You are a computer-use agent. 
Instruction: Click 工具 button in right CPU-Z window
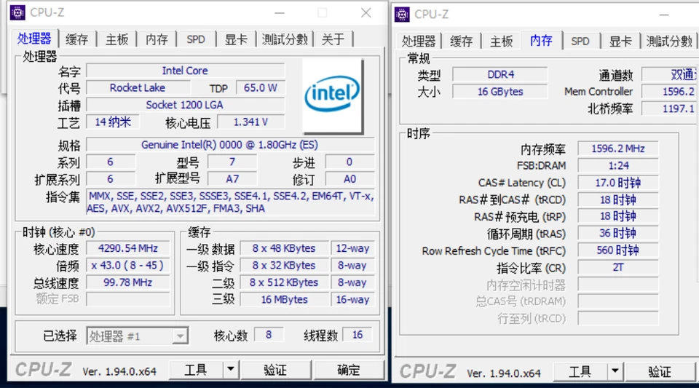click(x=580, y=371)
